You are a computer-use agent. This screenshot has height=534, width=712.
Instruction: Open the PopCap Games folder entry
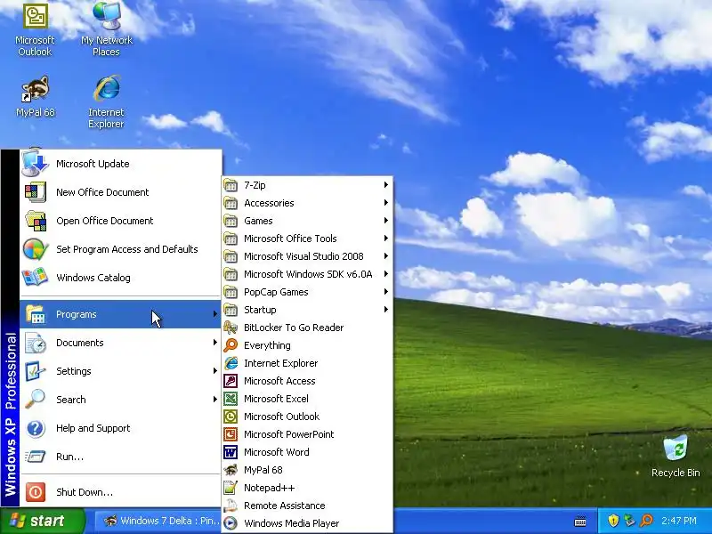(x=307, y=292)
